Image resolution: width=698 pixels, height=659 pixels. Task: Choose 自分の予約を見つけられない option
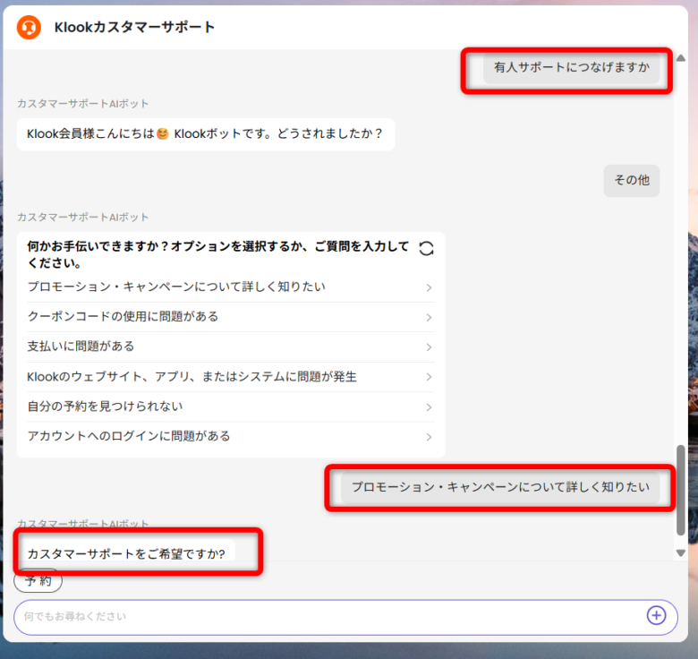click(105, 407)
